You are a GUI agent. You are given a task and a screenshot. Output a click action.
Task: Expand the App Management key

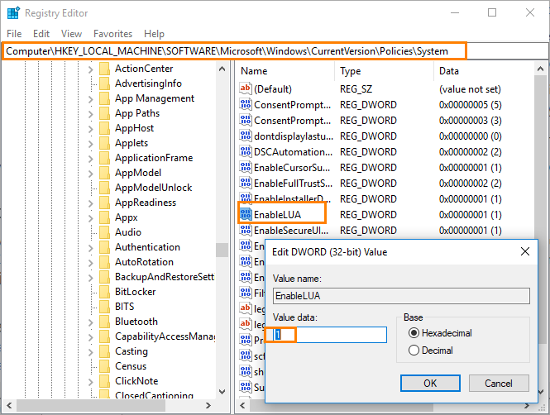pos(91,98)
